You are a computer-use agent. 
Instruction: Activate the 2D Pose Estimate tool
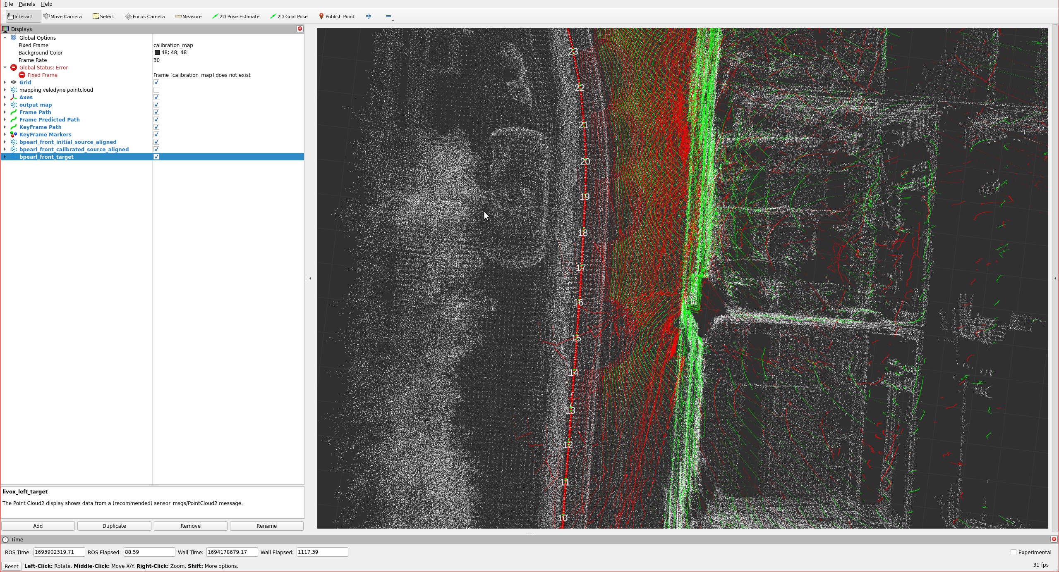236,16
